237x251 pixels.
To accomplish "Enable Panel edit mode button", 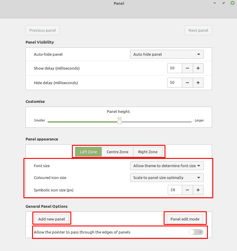I will [185, 219].
